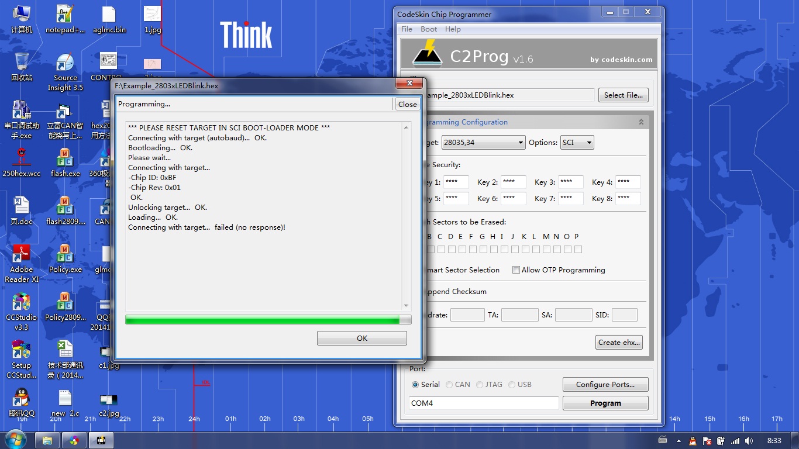Click the Create ehx... button
Viewport: 799px width, 449px height.
click(x=619, y=343)
